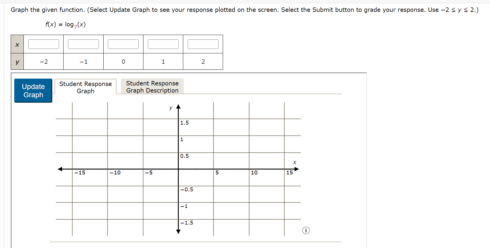Click the first x input field
This screenshot has height=248, width=490.
point(43,44)
